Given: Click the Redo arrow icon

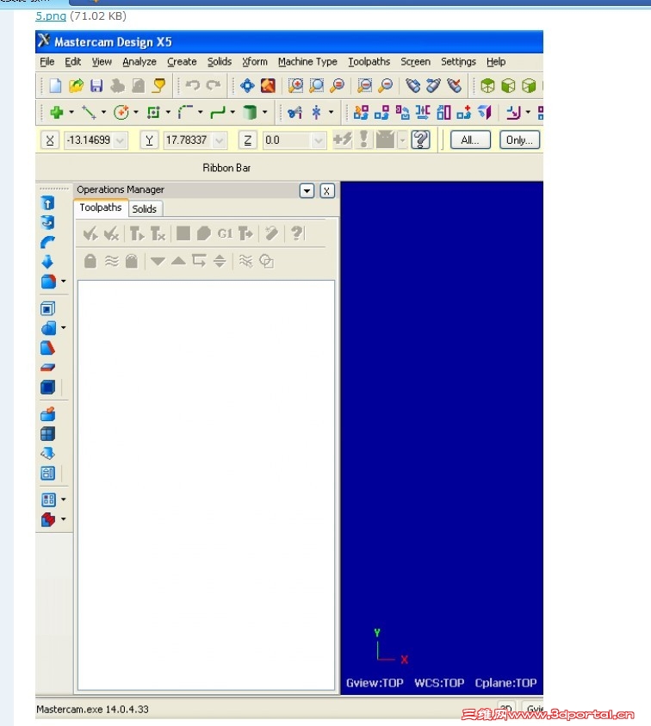Looking at the screenshot, I should [214, 85].
